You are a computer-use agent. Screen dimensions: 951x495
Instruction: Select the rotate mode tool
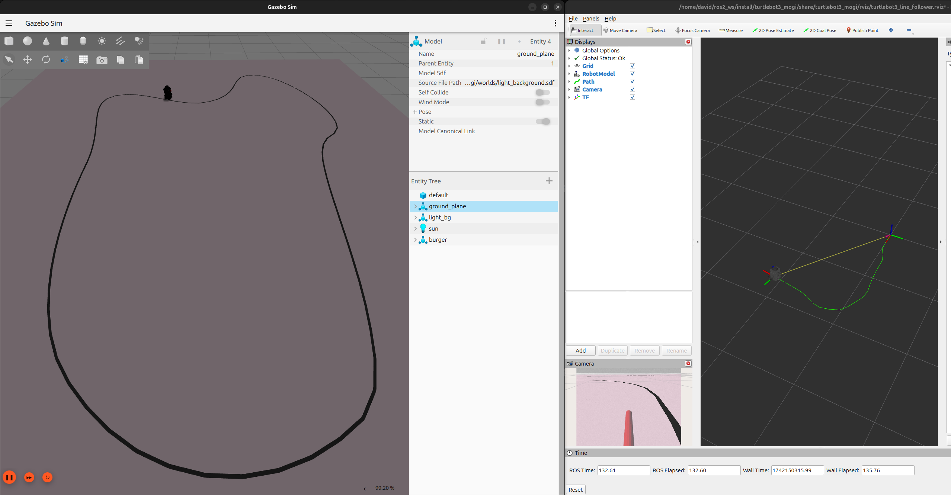46,60
